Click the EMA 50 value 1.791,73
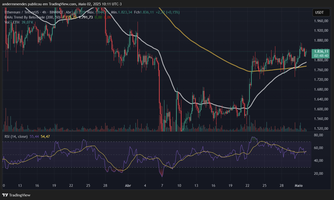The image size is (334, 200). pos(86,17)
